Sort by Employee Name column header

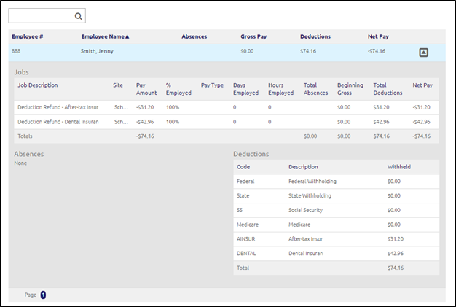pyautogui.click(x=105, y=36)
